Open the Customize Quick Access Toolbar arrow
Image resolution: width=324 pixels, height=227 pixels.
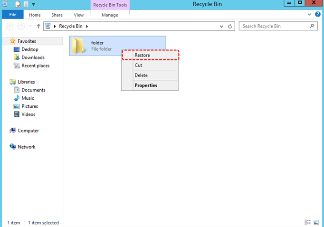(x=33, y=4)
